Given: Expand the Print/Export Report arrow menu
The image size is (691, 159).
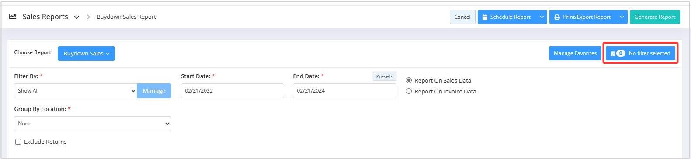Looking at the screenshot, I should click(622, 17).
